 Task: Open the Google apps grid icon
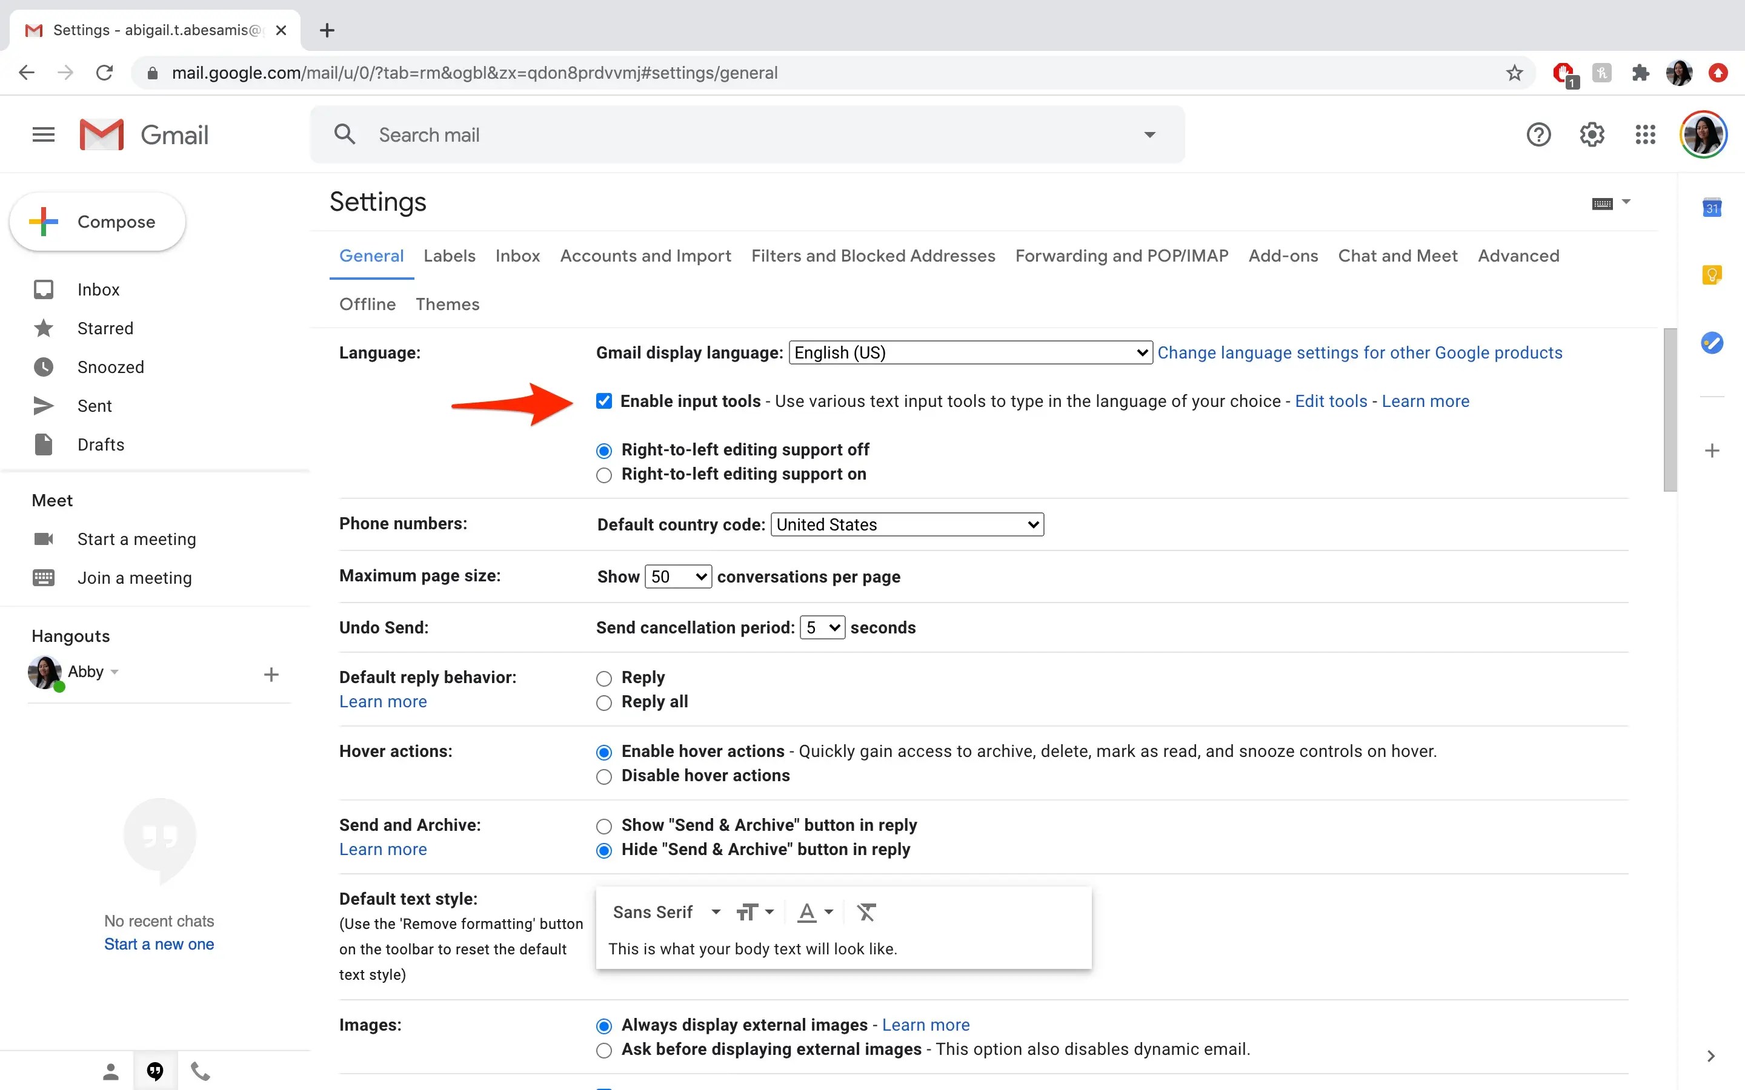coord(1645,135)
